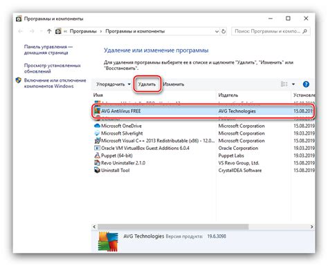
Task: Click CrystalIDEA Software publisher cell
Action: (240, 171)
